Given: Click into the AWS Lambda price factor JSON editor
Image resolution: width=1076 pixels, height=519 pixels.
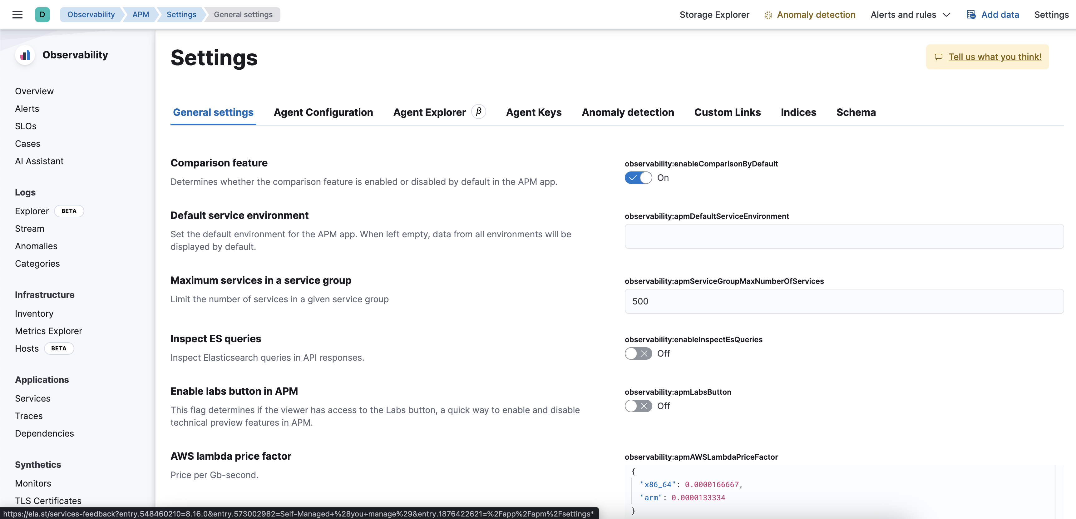Looking at the screenshot, I should [844, 492].
